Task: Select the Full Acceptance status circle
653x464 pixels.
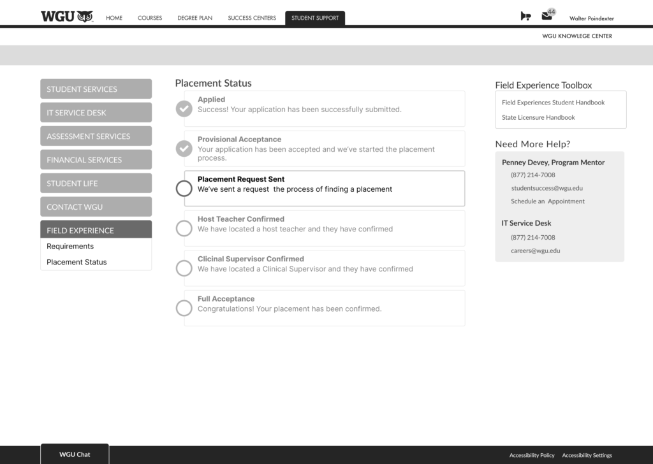Action: point(184,308)
